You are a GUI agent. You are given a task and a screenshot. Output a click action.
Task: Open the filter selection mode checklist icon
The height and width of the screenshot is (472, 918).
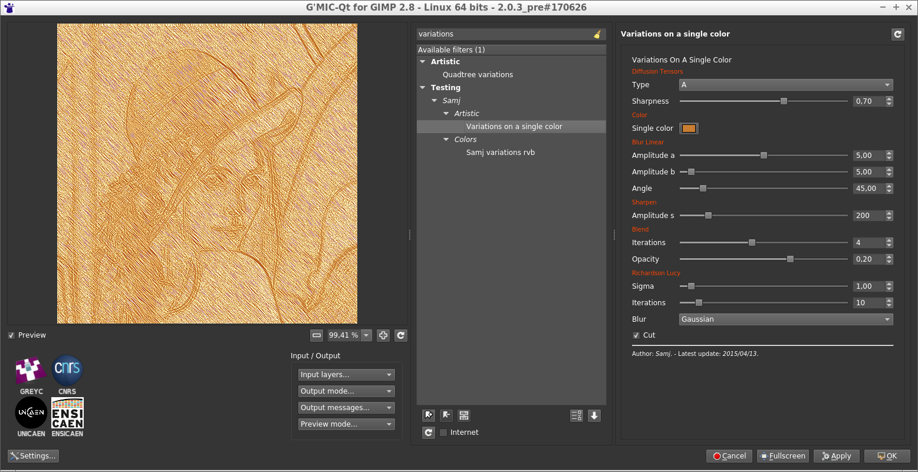pyautogui.click(x=577, y=415)
